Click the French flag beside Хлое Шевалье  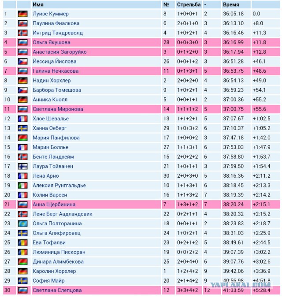tap(23, 119)
